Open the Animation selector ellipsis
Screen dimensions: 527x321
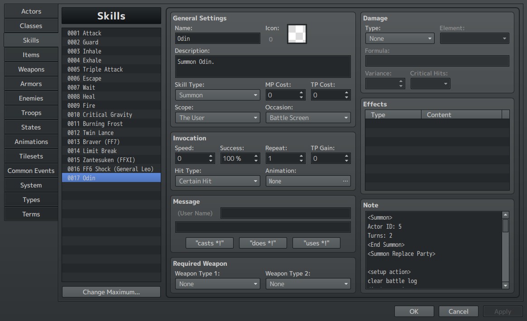[345, 181]
